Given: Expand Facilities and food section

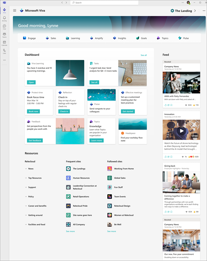Looking at the screenshot, I should tap(26, 225).
